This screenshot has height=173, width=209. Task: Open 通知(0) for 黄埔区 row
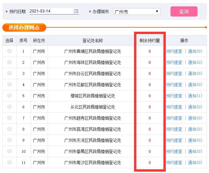(195, 51)
